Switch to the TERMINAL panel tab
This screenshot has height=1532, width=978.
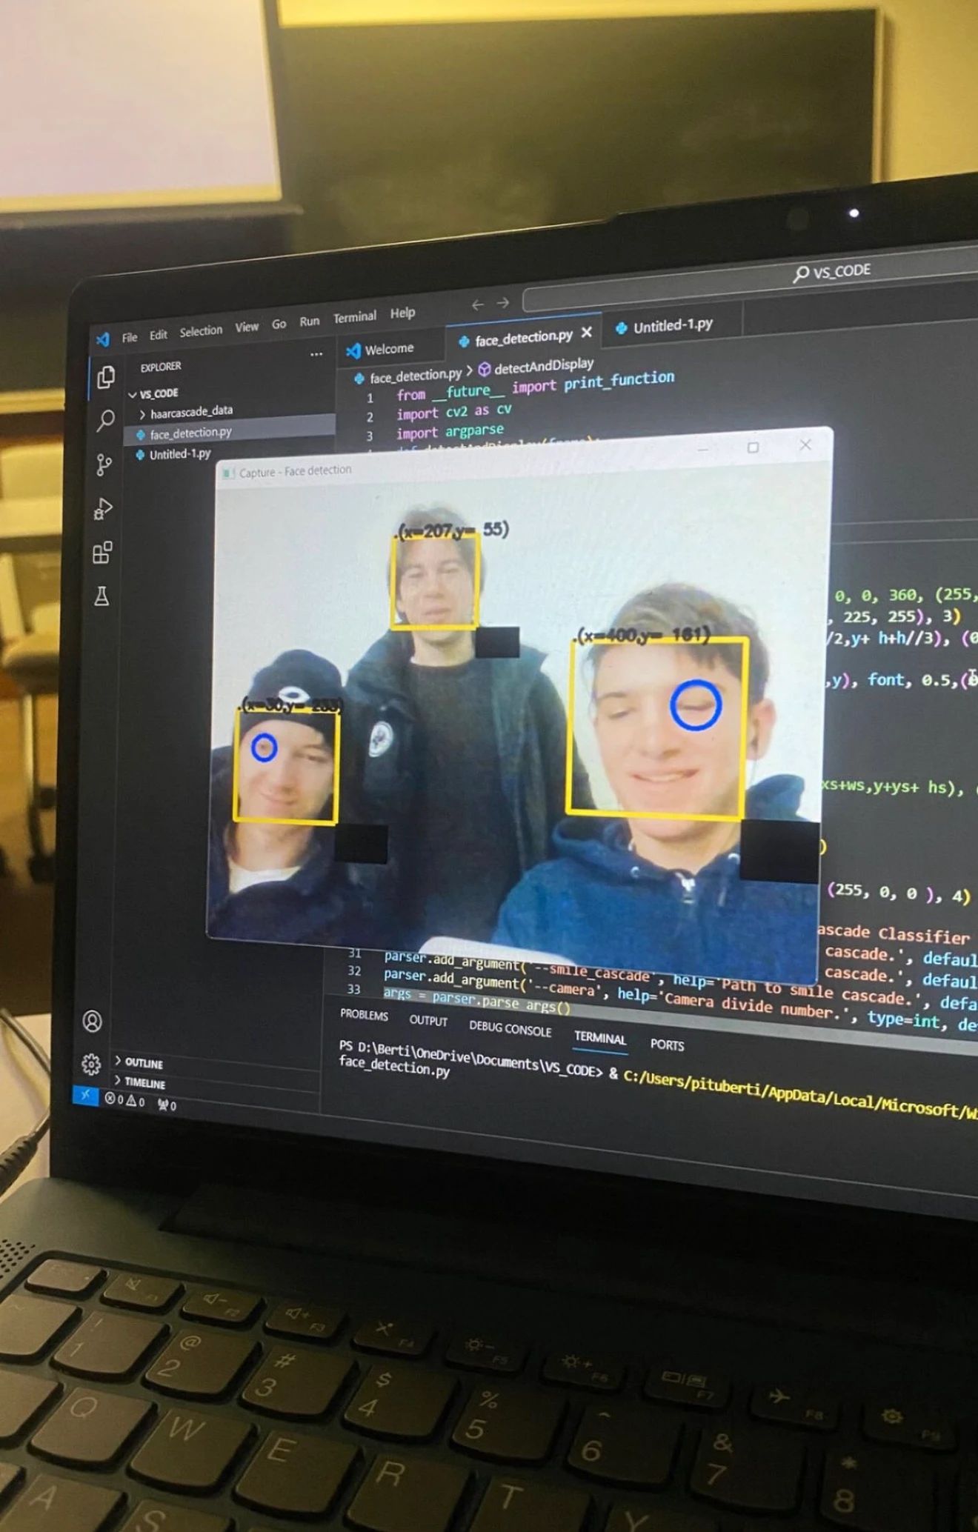click(x=601, y=1038)
